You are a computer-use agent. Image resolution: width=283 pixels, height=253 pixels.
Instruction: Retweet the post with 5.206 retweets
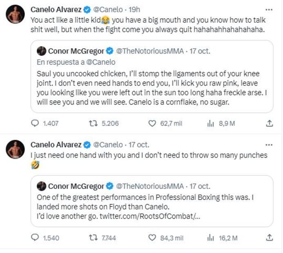[x=94, y=123]
